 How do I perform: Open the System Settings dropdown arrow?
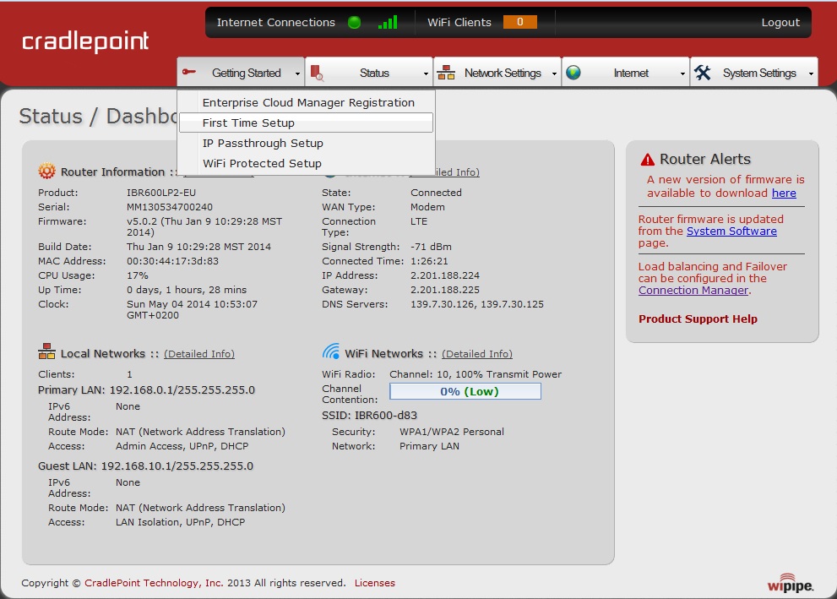(811, 74)
